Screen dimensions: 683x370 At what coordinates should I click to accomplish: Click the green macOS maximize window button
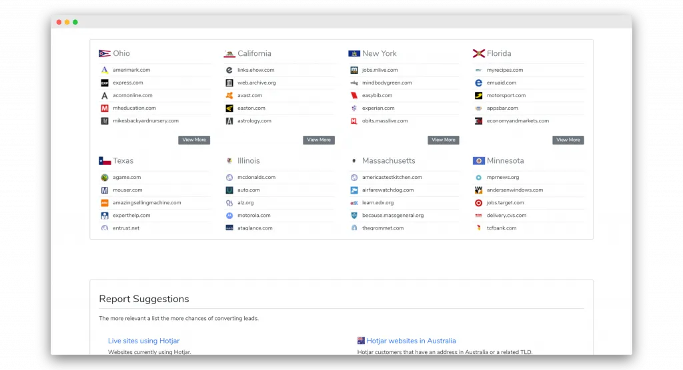pyautogui.click(x=75, y=22)
